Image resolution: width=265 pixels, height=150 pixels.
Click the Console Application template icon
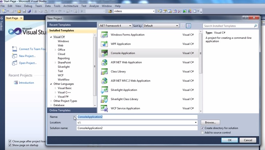pyautogui.click(x=104, y=53)
